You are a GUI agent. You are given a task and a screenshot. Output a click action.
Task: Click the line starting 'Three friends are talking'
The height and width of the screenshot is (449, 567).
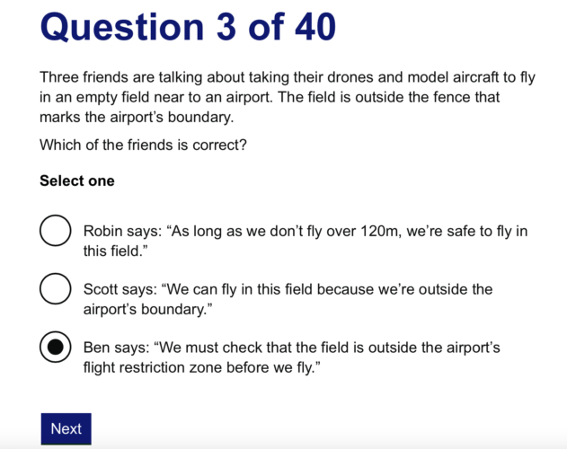[288, 78]
